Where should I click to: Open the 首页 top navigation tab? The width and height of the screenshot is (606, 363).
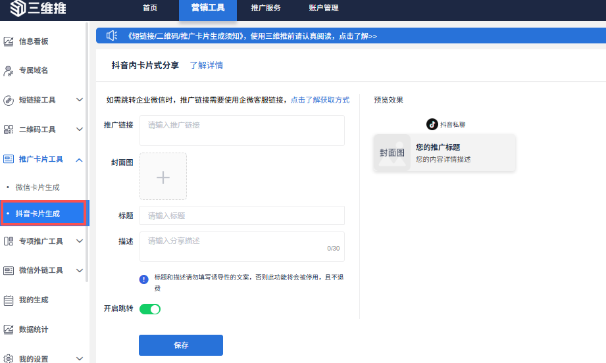[150, 9]
